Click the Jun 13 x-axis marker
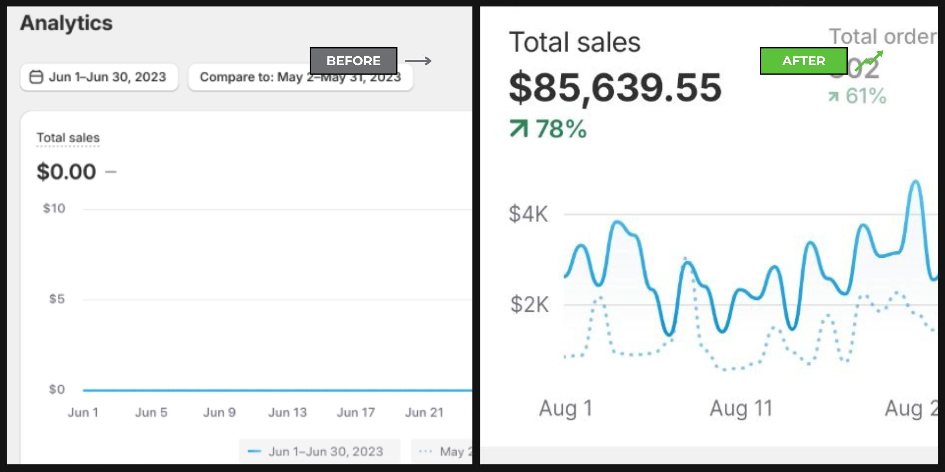The width and height of the screenshot is (945, 472). (287, 413)
